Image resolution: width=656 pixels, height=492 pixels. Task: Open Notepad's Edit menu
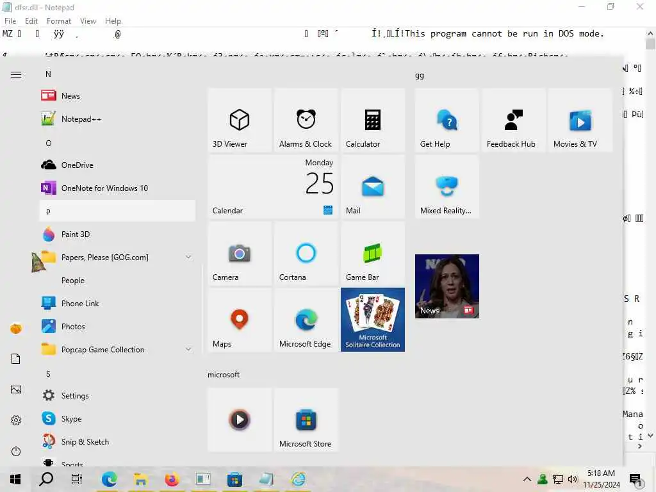pos(31,21)
